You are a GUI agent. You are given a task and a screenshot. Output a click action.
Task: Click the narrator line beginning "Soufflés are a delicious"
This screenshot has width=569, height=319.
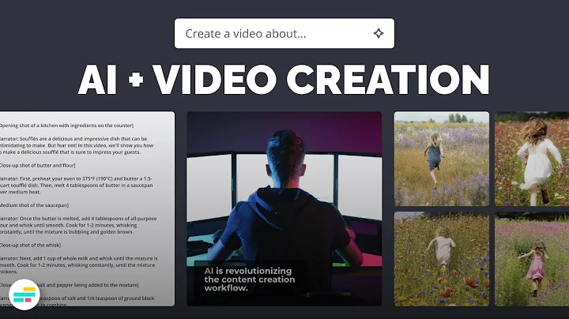[x=77, y=145]
